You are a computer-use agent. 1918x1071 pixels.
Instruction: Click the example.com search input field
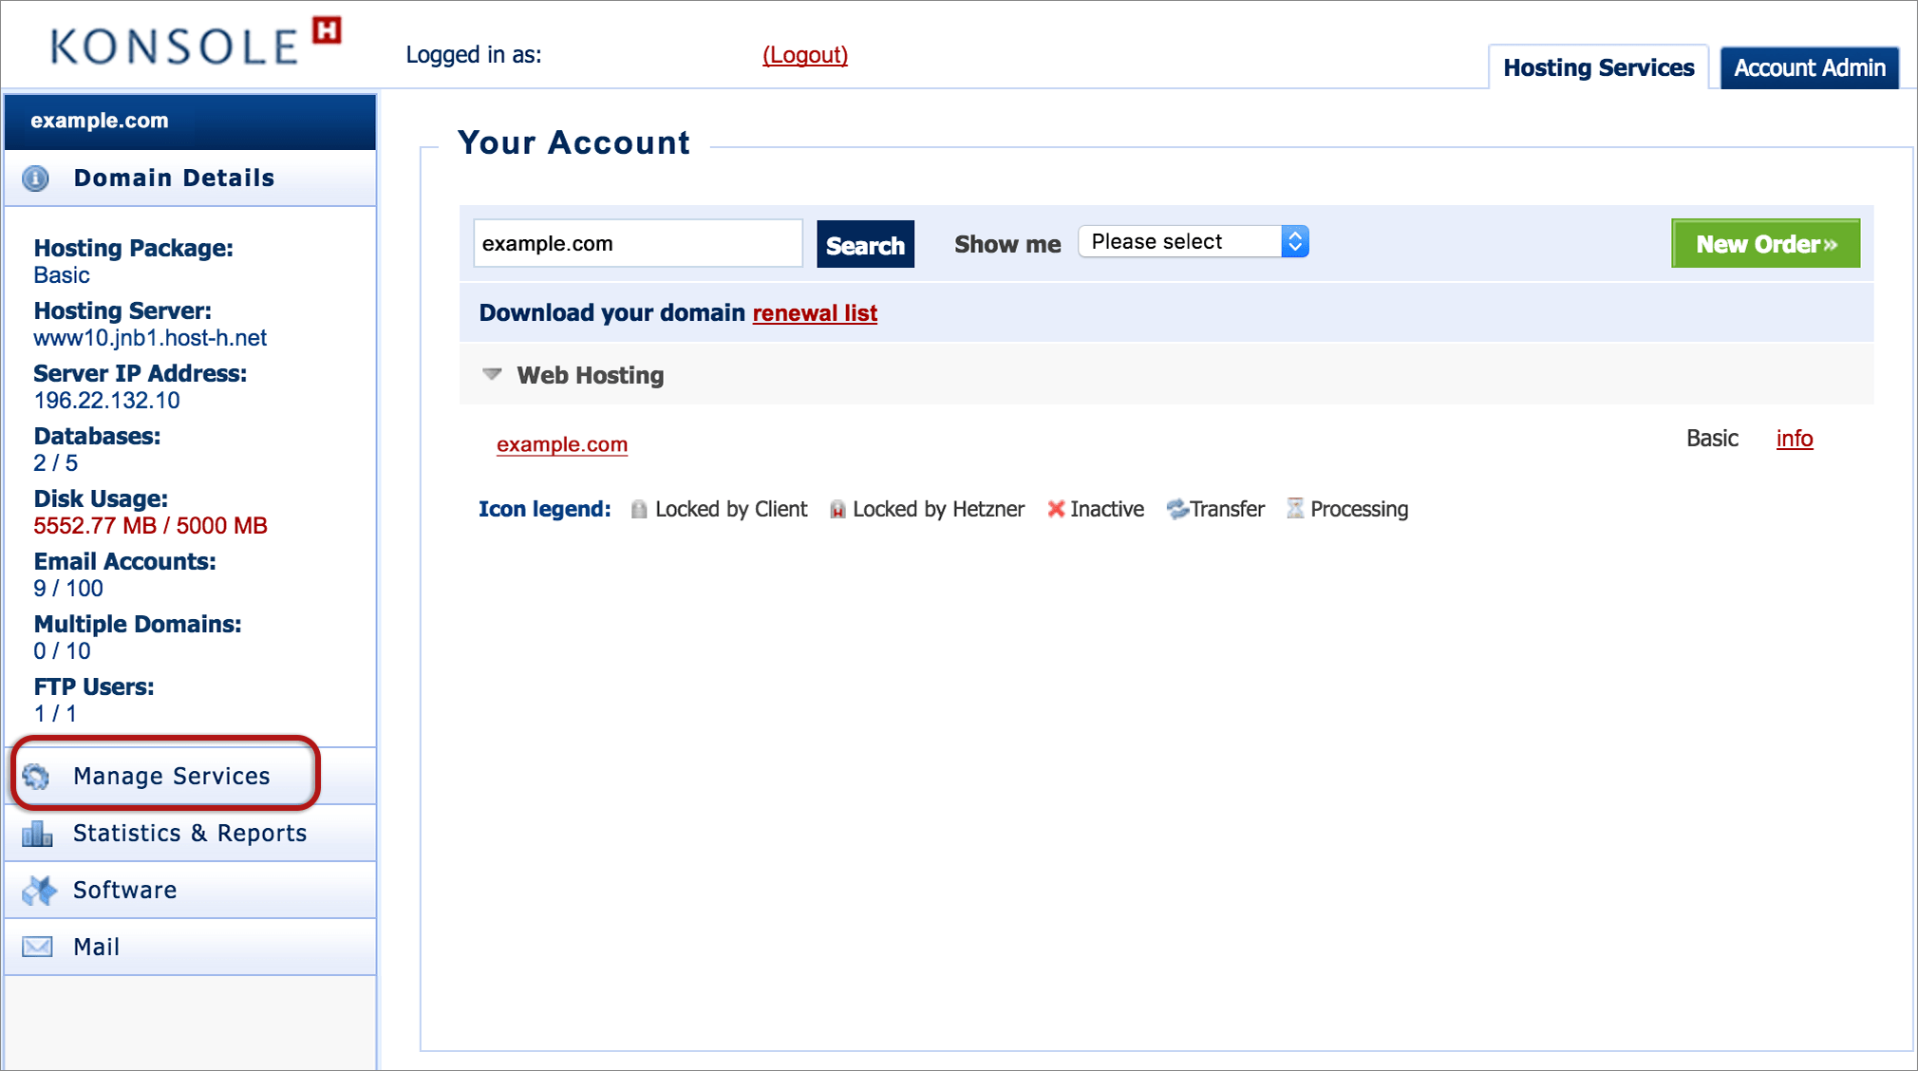(639, 244)
